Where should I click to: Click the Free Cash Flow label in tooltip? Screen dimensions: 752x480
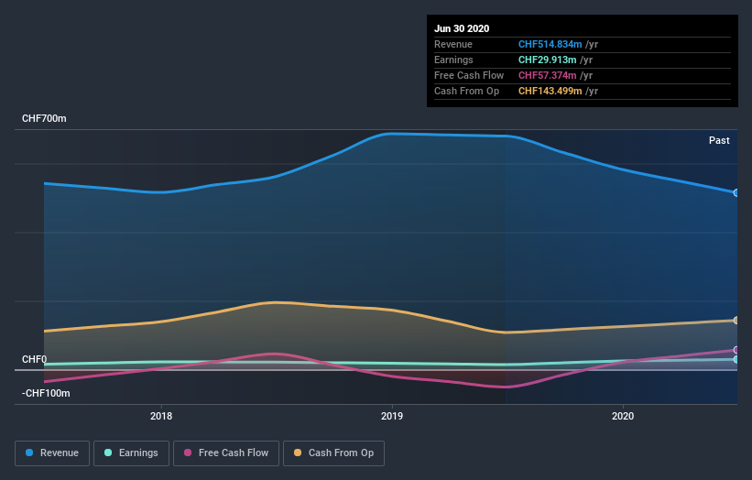[469, 75]
